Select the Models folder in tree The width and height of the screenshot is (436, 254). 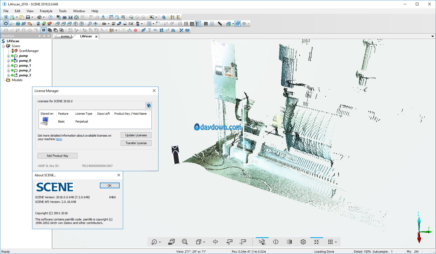click(x=17, y=80)
